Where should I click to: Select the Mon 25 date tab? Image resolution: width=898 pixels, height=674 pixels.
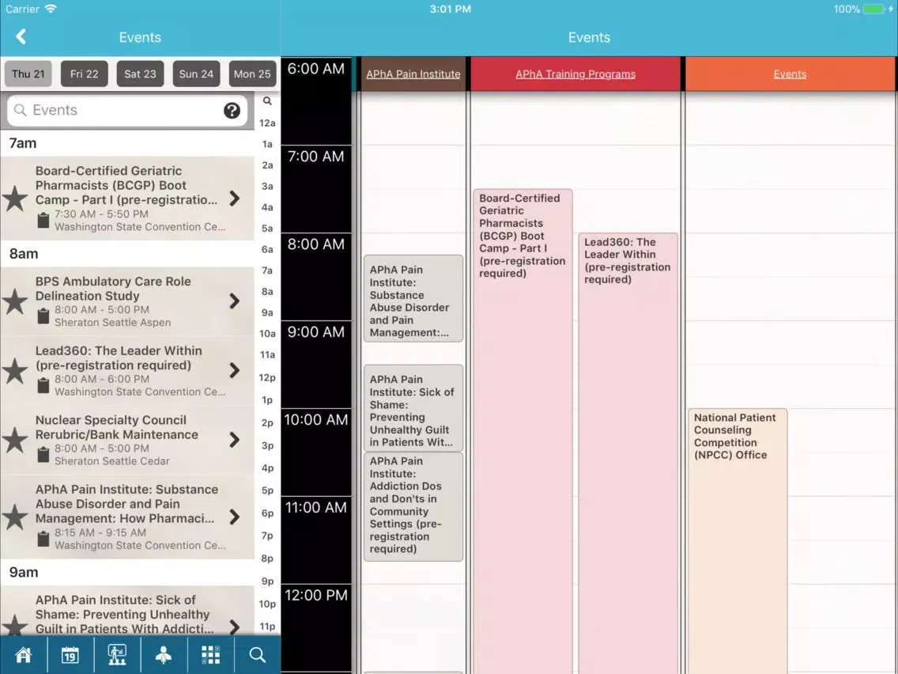[252, 74]
